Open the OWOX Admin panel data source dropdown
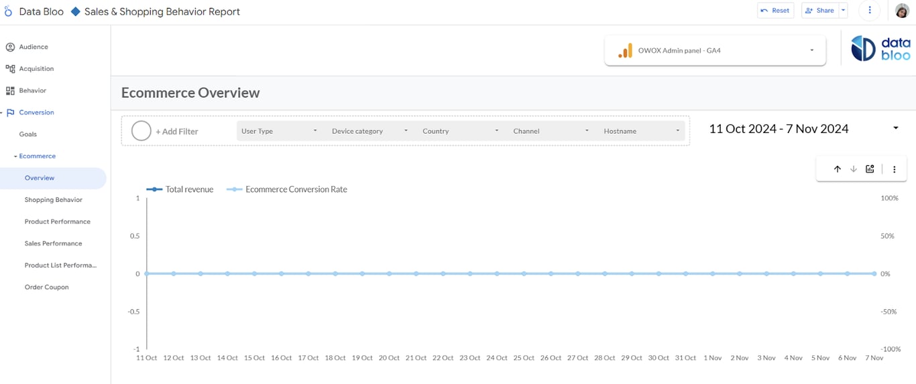This screenshot has width=916, height=384. coord(715,50)
